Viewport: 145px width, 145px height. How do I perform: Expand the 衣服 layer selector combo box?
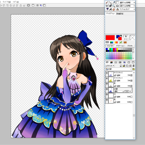(119, 69)
